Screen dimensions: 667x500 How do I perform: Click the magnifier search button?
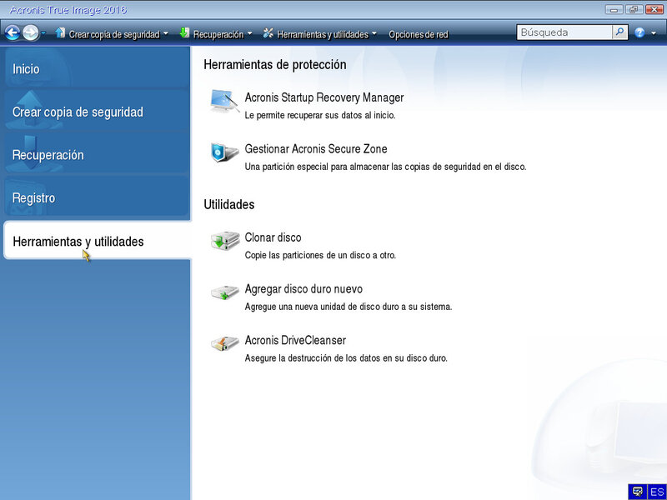619,32
